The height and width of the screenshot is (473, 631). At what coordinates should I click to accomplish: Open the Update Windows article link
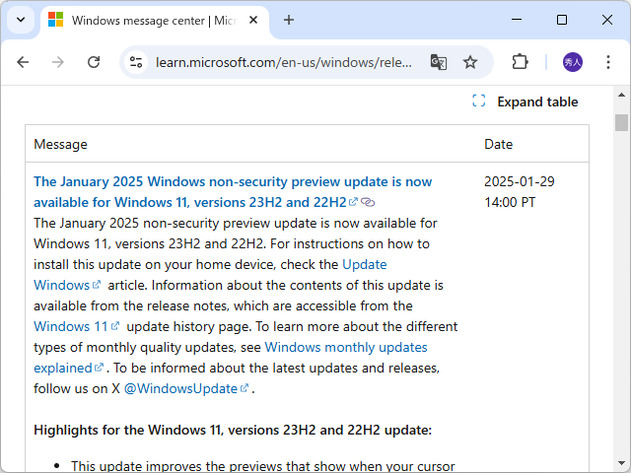(x=364, y=264)
